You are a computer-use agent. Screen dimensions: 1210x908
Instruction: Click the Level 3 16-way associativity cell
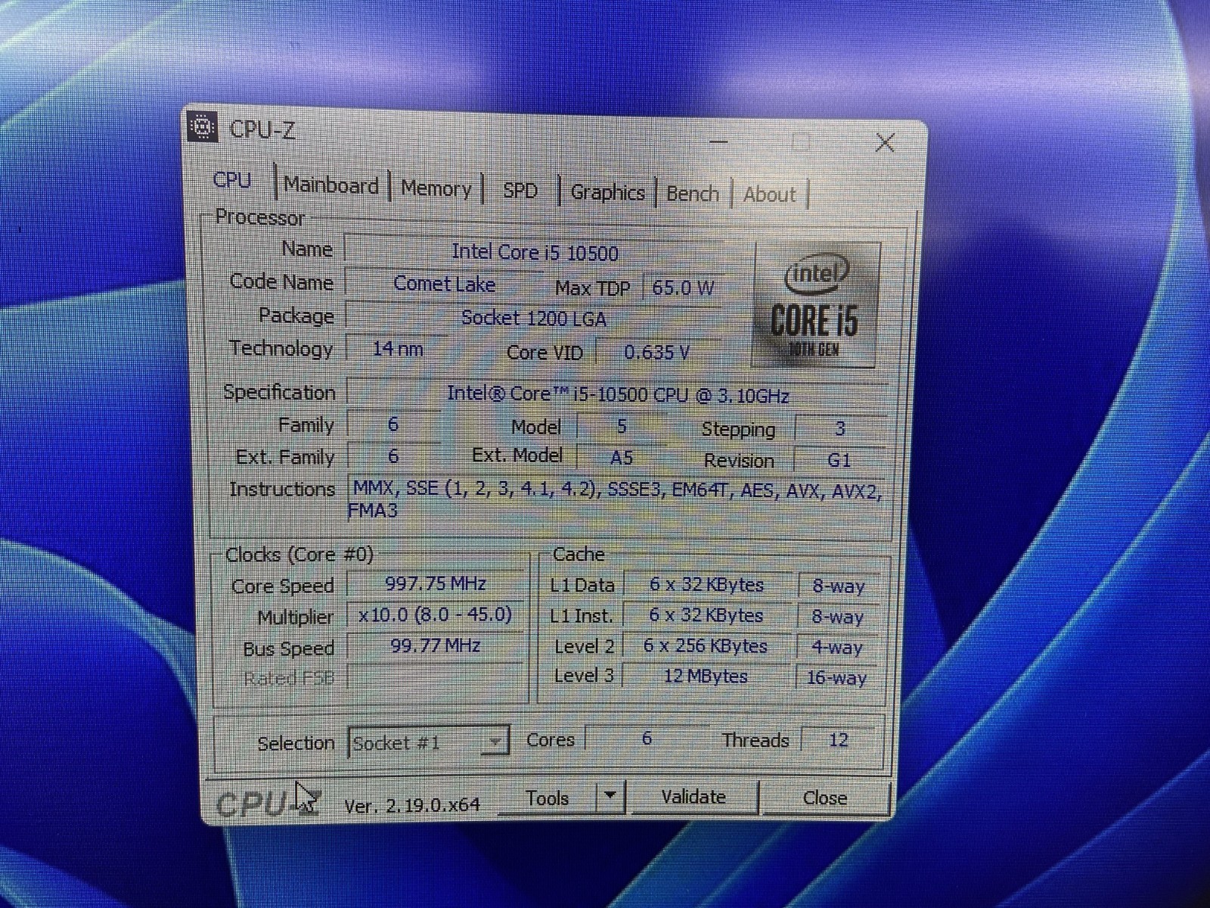tap(836, 677)
